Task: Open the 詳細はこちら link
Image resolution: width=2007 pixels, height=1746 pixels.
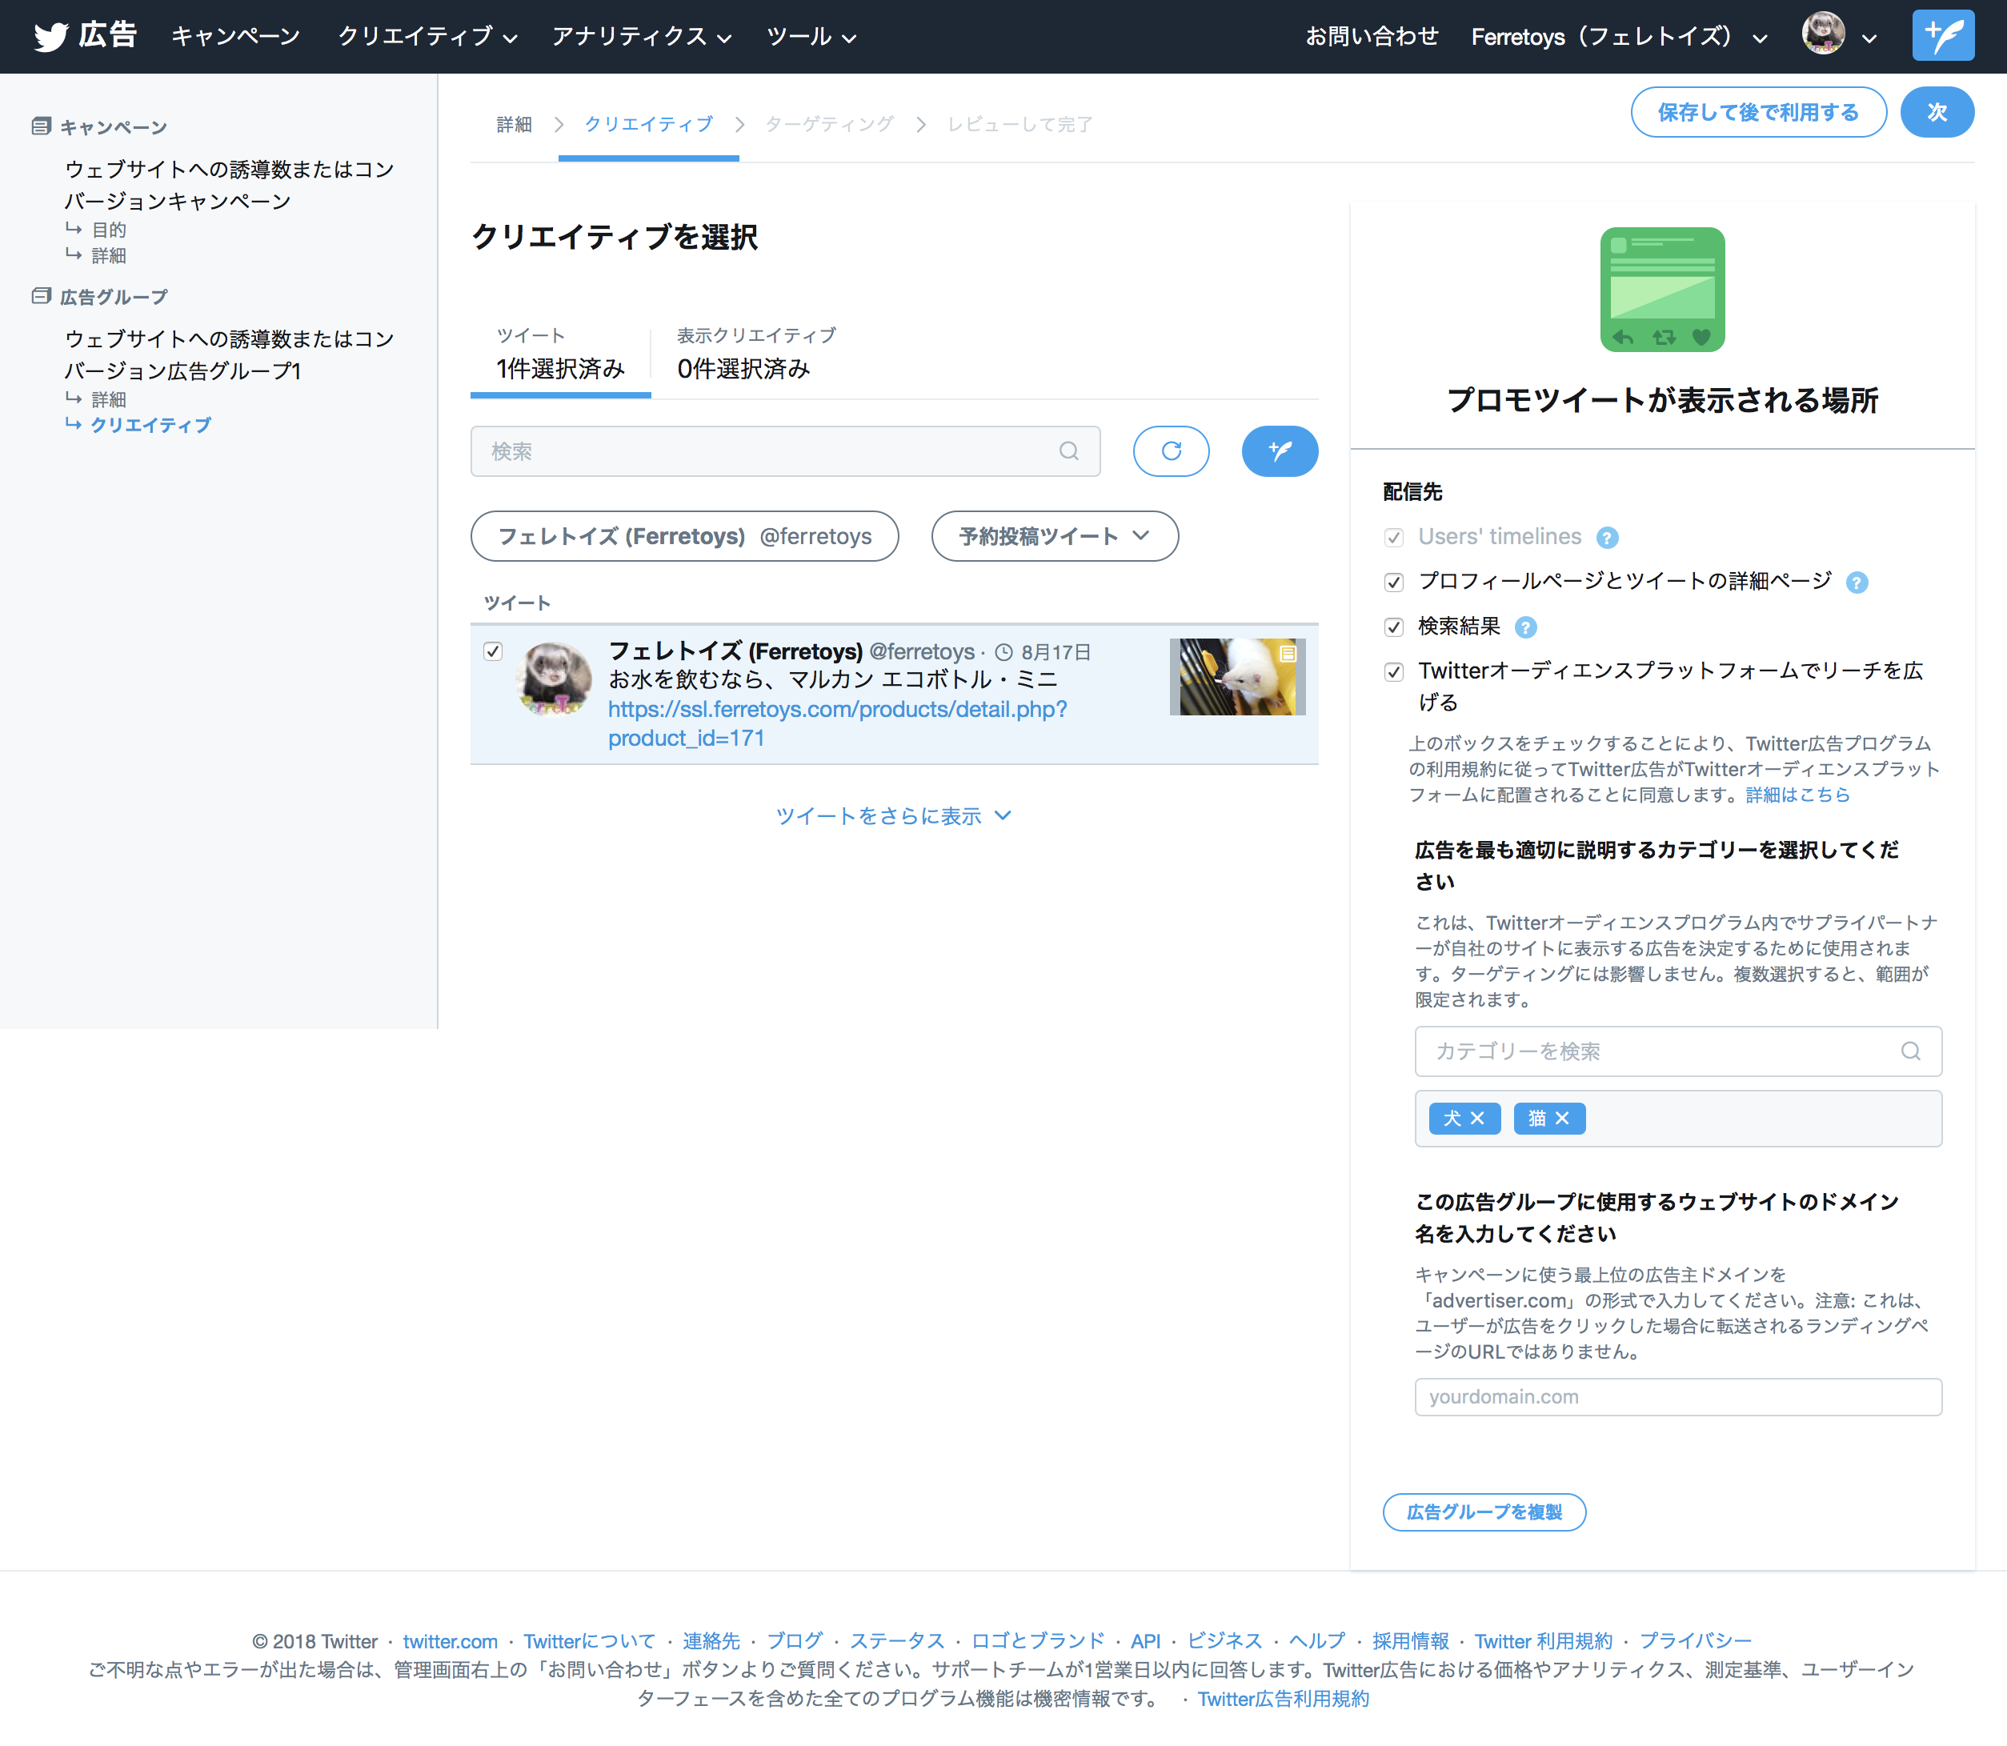Action: coord(1797,795)
